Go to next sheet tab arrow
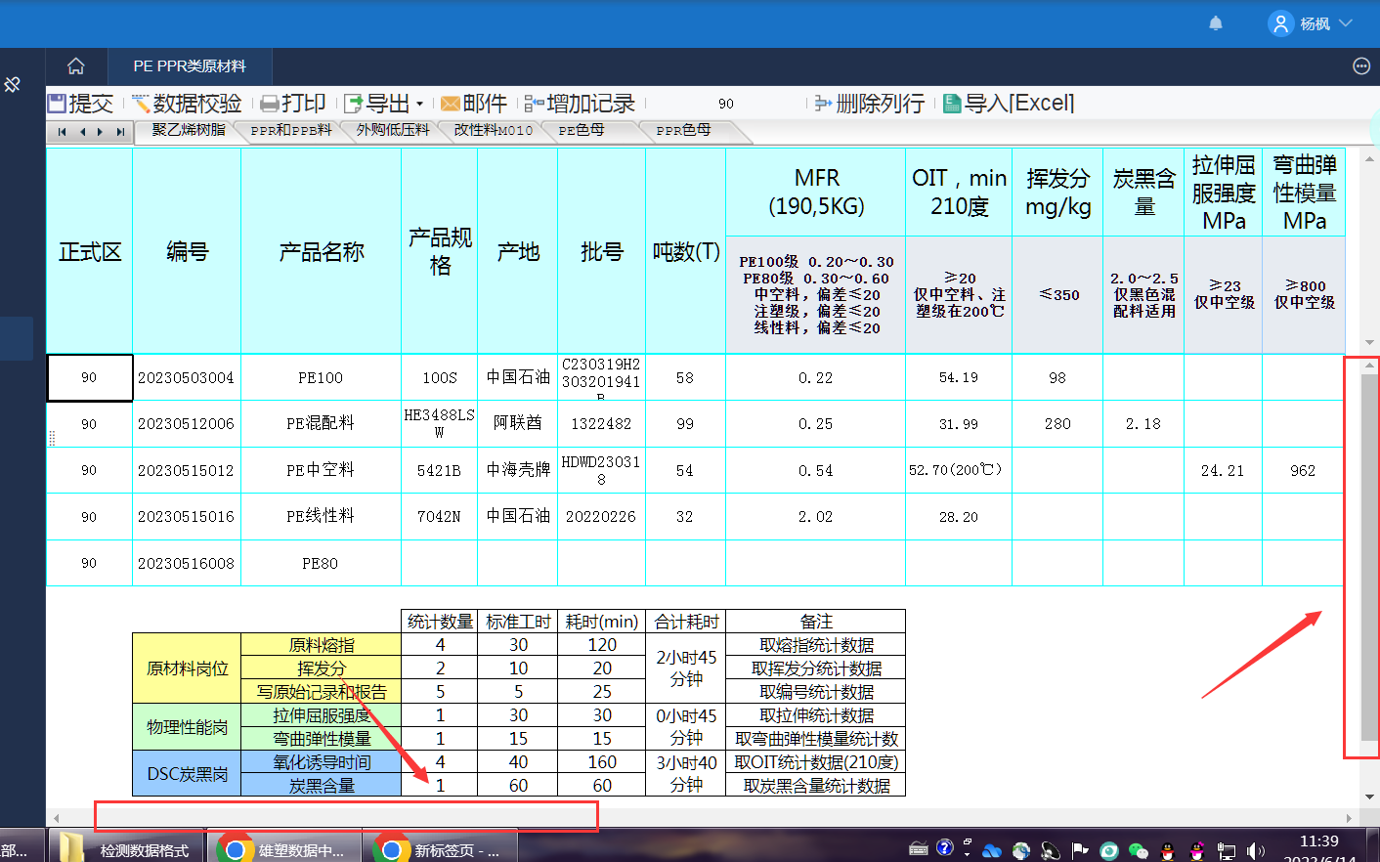This screenshot has width=1380, height=862. point(100,132)
